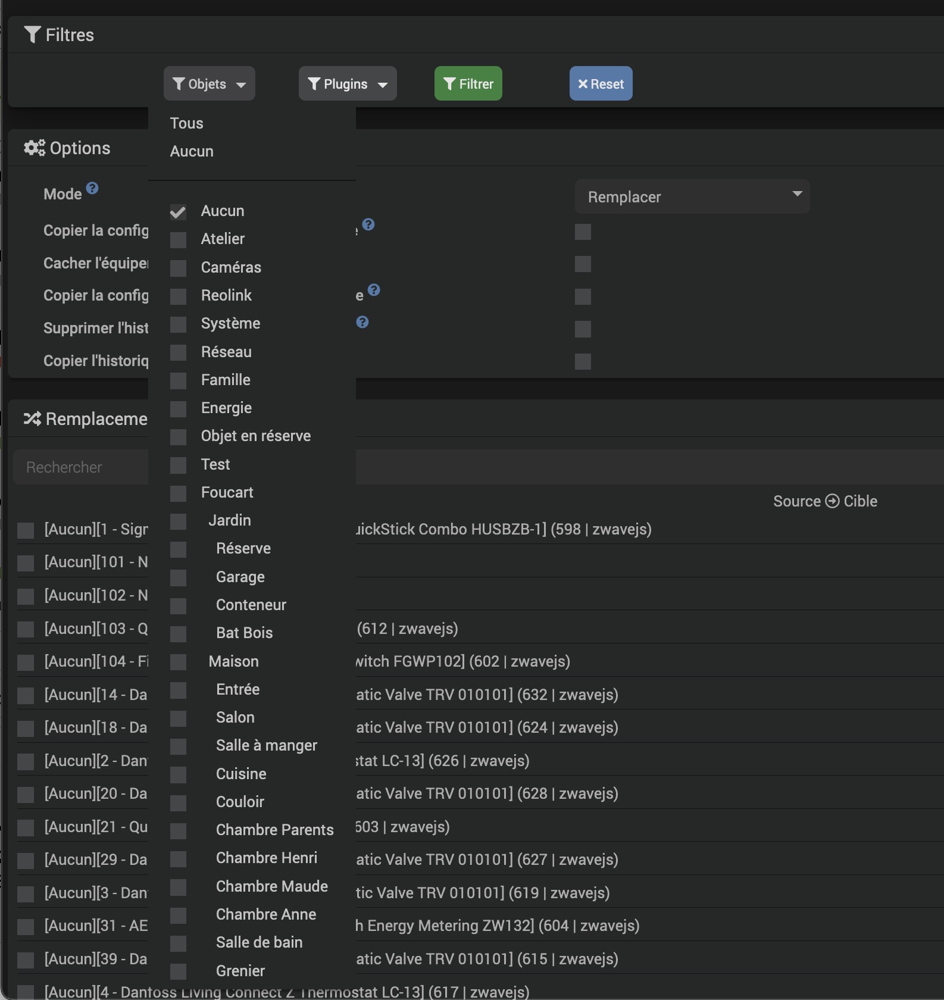The image size is (944, 1000).
Task: Open the Remplacer mode dropdown
Action: 692,197
